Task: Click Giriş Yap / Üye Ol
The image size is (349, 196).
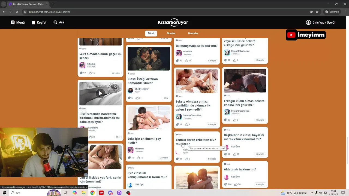Action: [x=321, y=23]
